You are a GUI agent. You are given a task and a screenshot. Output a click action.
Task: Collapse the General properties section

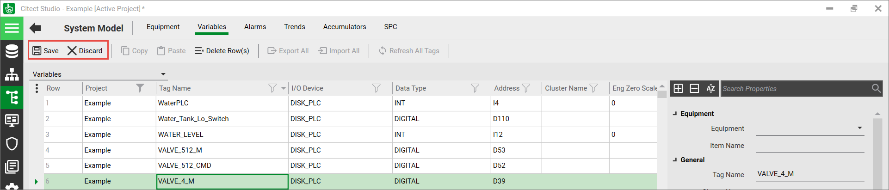(x=675, y=160)
